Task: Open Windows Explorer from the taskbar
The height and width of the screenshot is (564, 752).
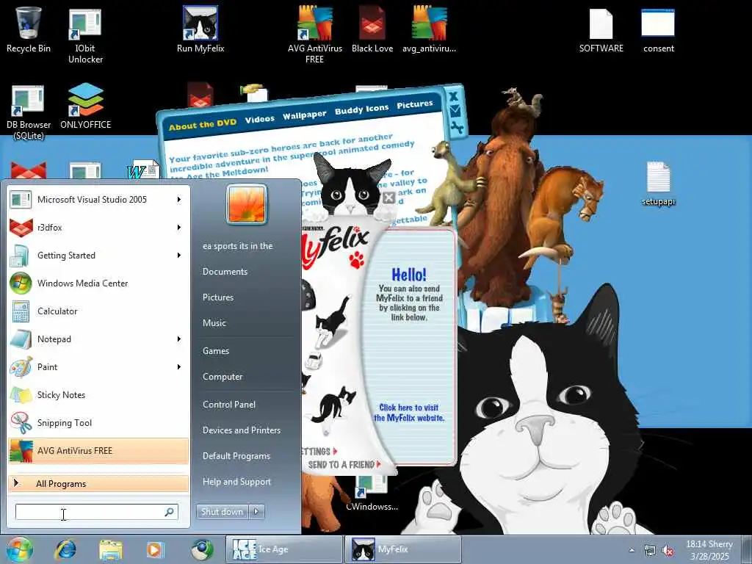Action: 111,549
